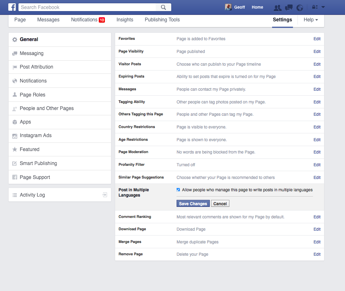Click the Instagram Ads camera icon
The height and width of the screenshot is (291, 345).
(x=15, y=136)
